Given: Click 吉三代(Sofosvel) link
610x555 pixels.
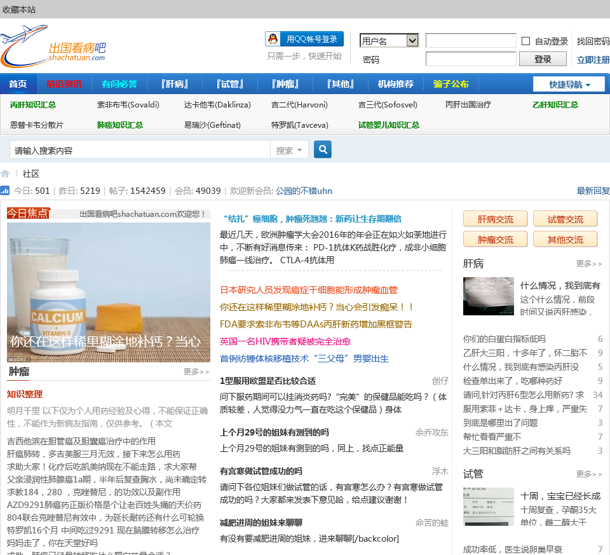Looking at the screenshot, I should [388, 105].
